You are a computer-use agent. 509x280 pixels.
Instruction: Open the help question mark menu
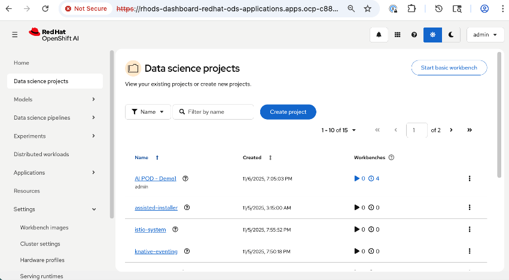414,35
